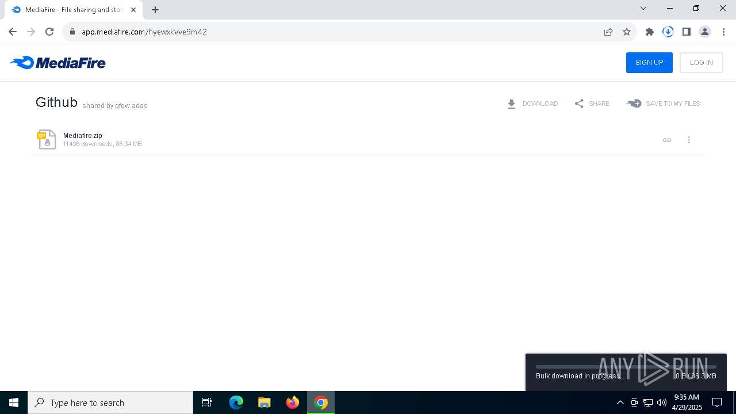Launch Microsoft Edge from taskbar
This screenshot has width=736, height=414.
click(236, 402)
